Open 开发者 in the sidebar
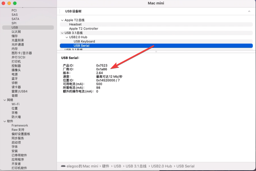The height and width of the screenshot is (171, 256). 16,164
